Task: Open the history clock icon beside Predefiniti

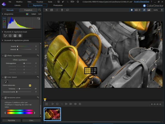Action: coord(40,10)
